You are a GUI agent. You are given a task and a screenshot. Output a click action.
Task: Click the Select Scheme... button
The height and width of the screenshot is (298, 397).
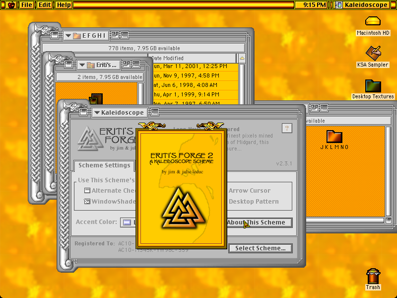260,248
